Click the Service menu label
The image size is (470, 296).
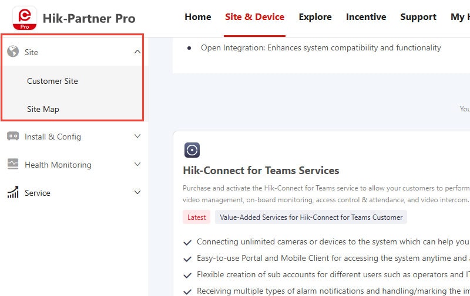38,193
